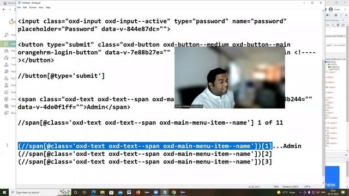Open Chrome's three-dot menu beside Guest
The width and height of the screenshot is (349, 196).
tap(345, 9)
